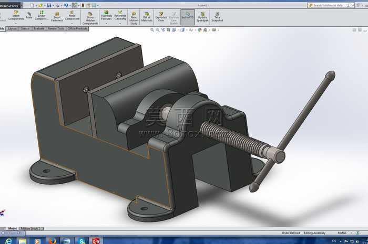Open the View Orientation icon
This screenshot has height=244, width=368.
click(x=174, y=30)
